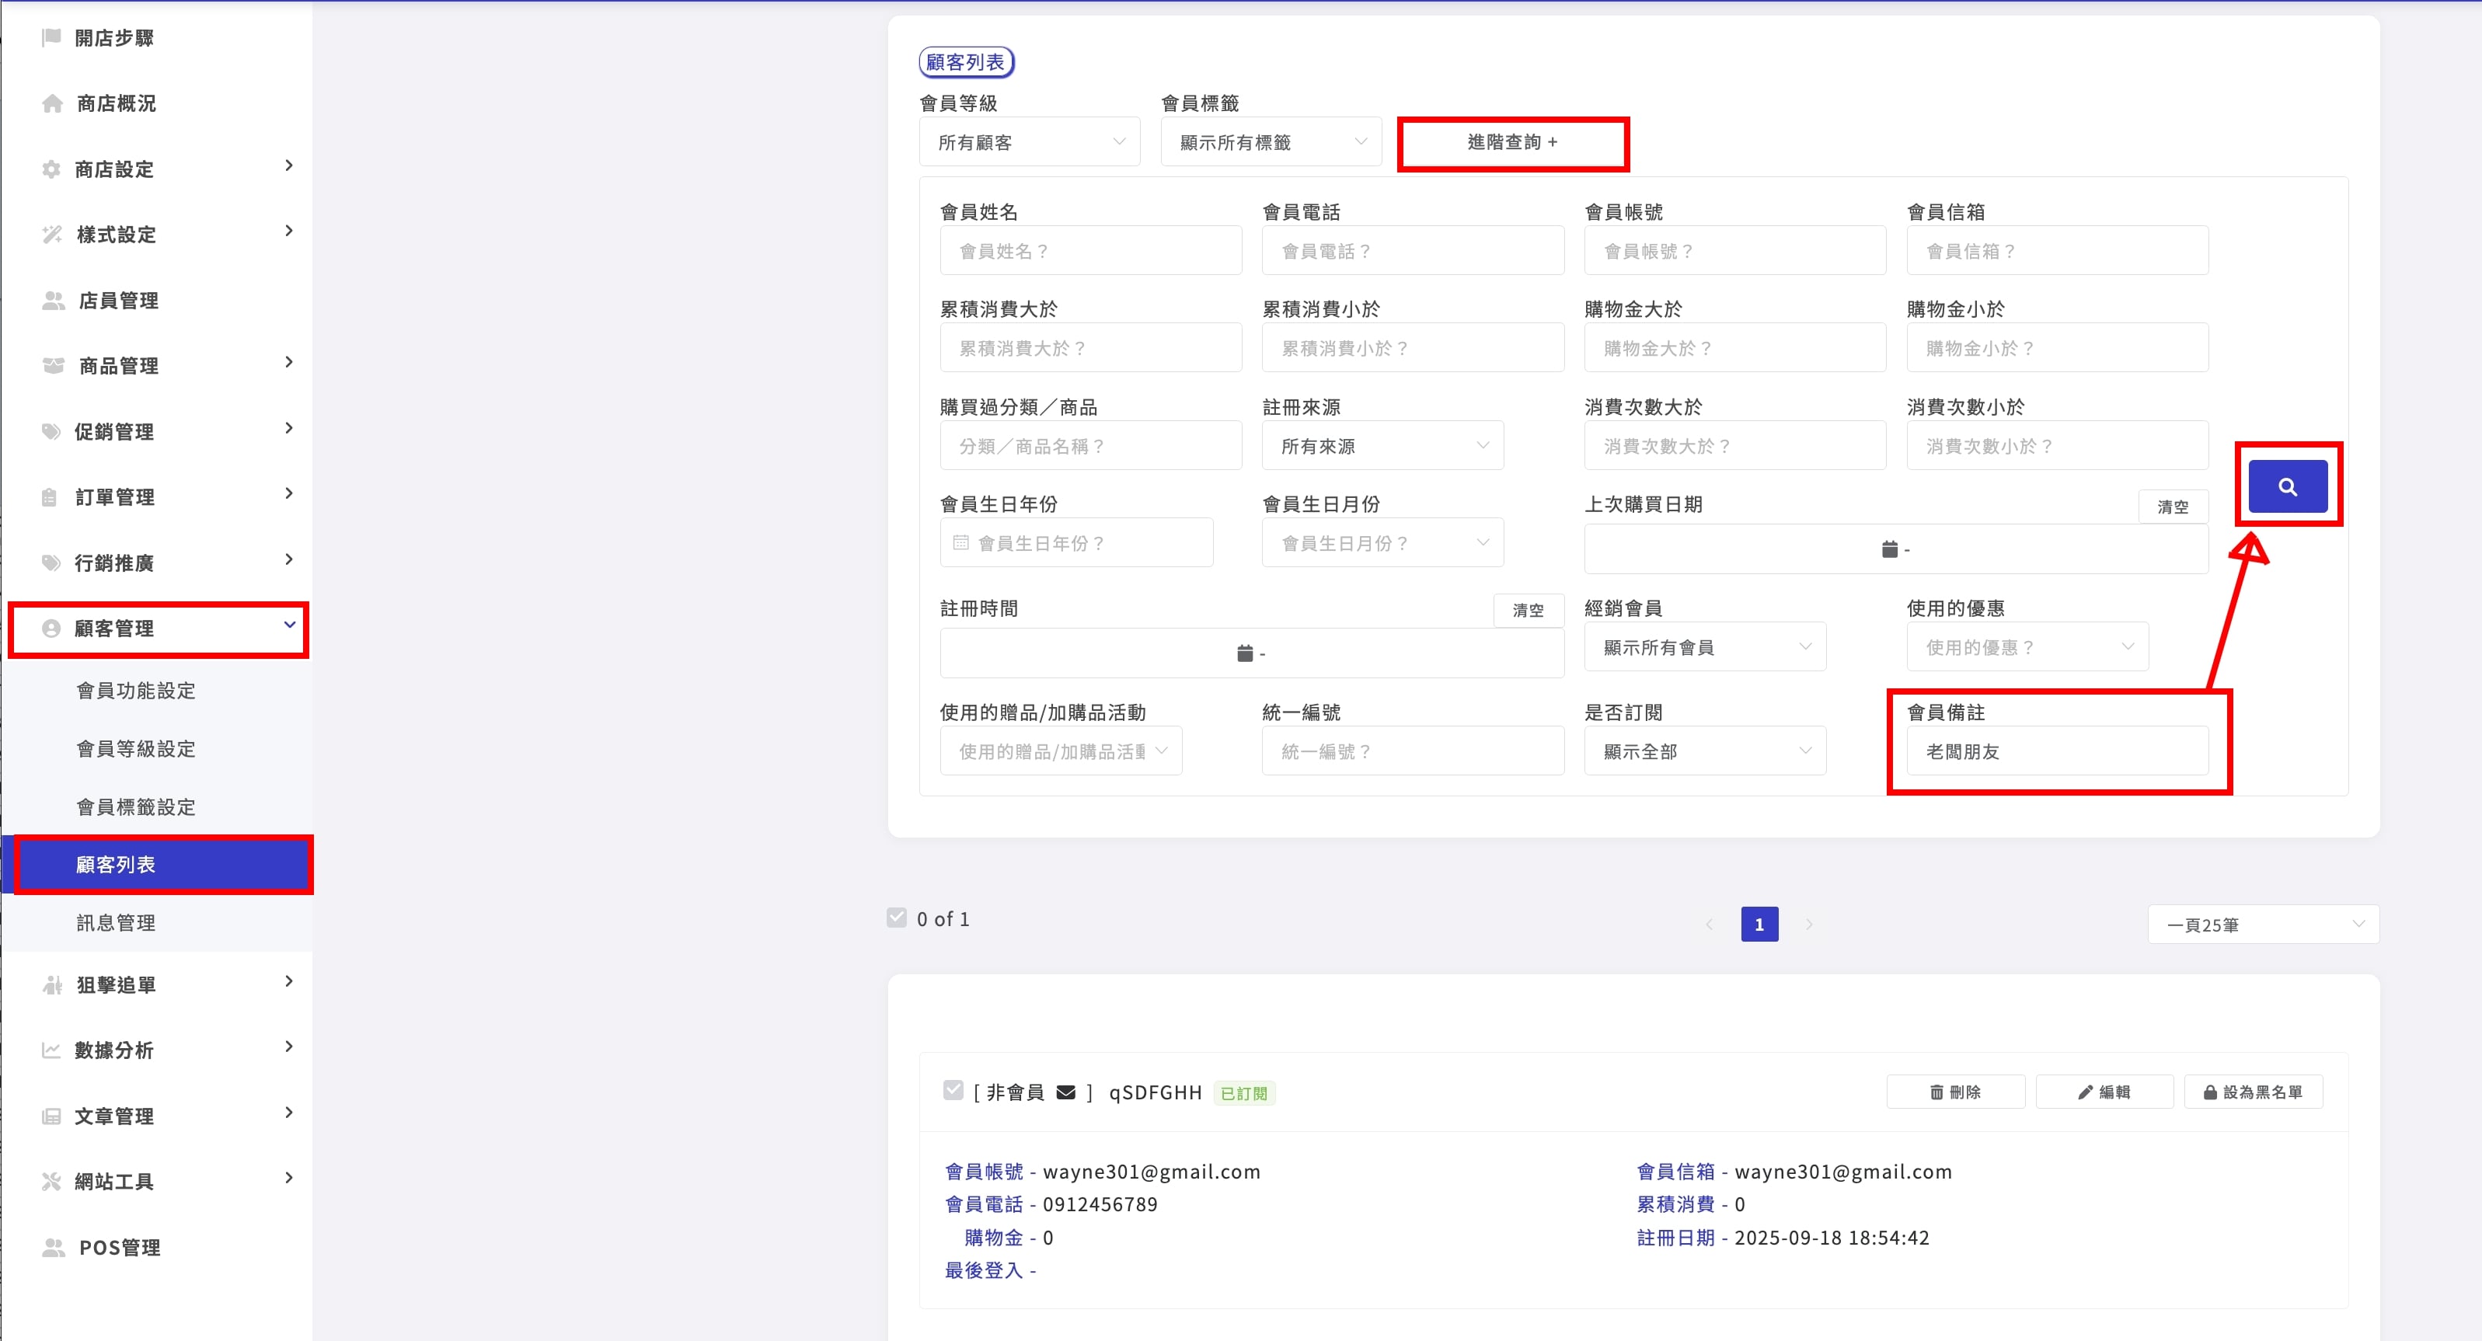Click the calendar icon in 註冊時間 field
Image resolution: width=2482 pixels, height=1341 pixels.
[x=1245, y=653]
